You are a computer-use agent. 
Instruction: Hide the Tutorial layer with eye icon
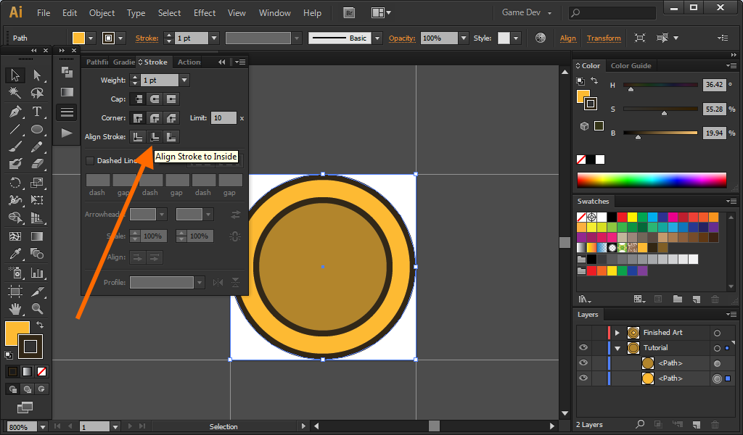coord(583,348)
